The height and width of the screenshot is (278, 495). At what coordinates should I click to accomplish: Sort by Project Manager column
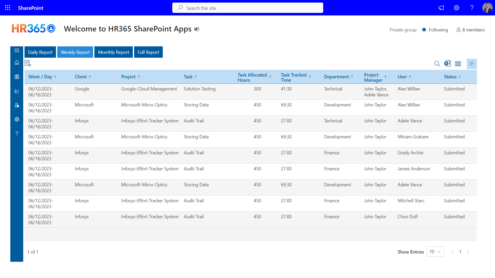376,77
